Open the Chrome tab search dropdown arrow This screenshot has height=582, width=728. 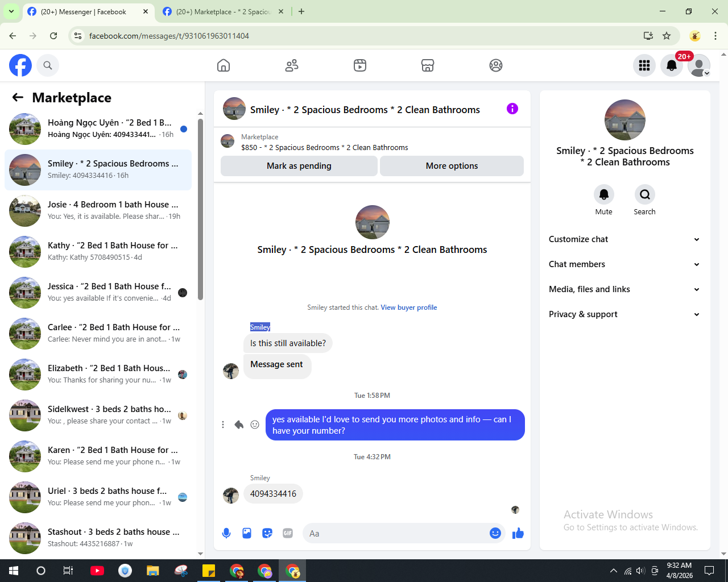pyautogui.click(x=11, y=11)
